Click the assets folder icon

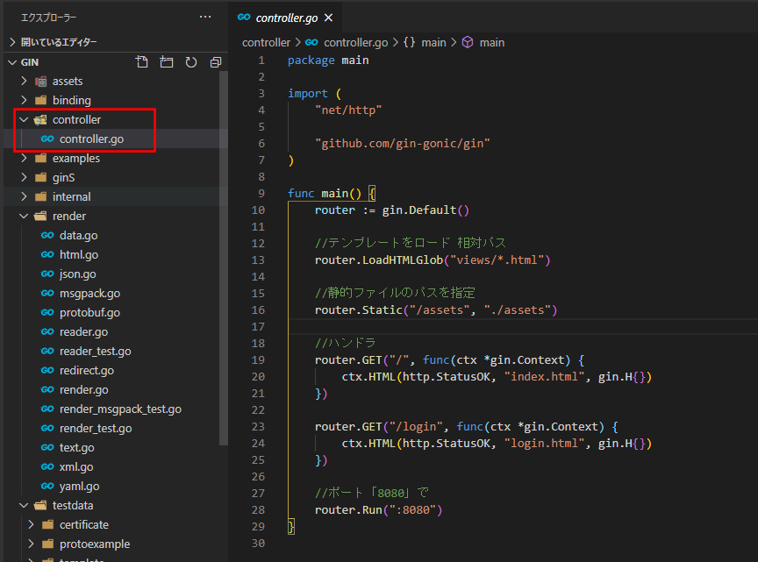41,82
